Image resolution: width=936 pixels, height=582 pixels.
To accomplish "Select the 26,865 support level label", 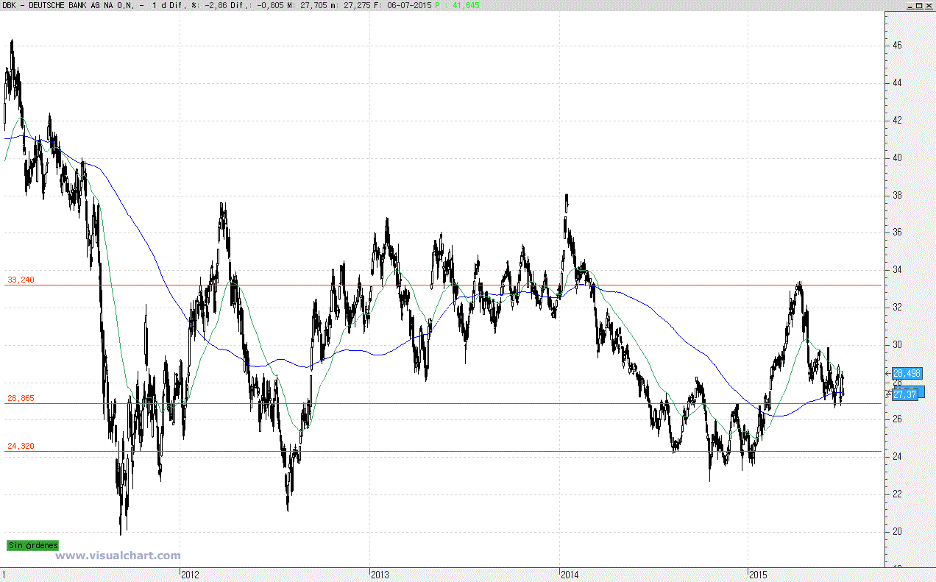I will (x=21, y=398).
